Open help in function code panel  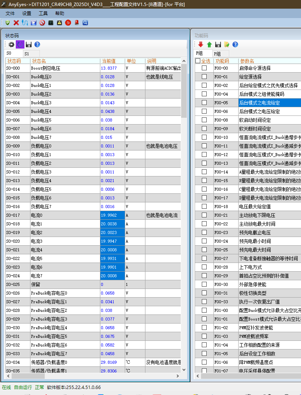click(x=235, y=45)
